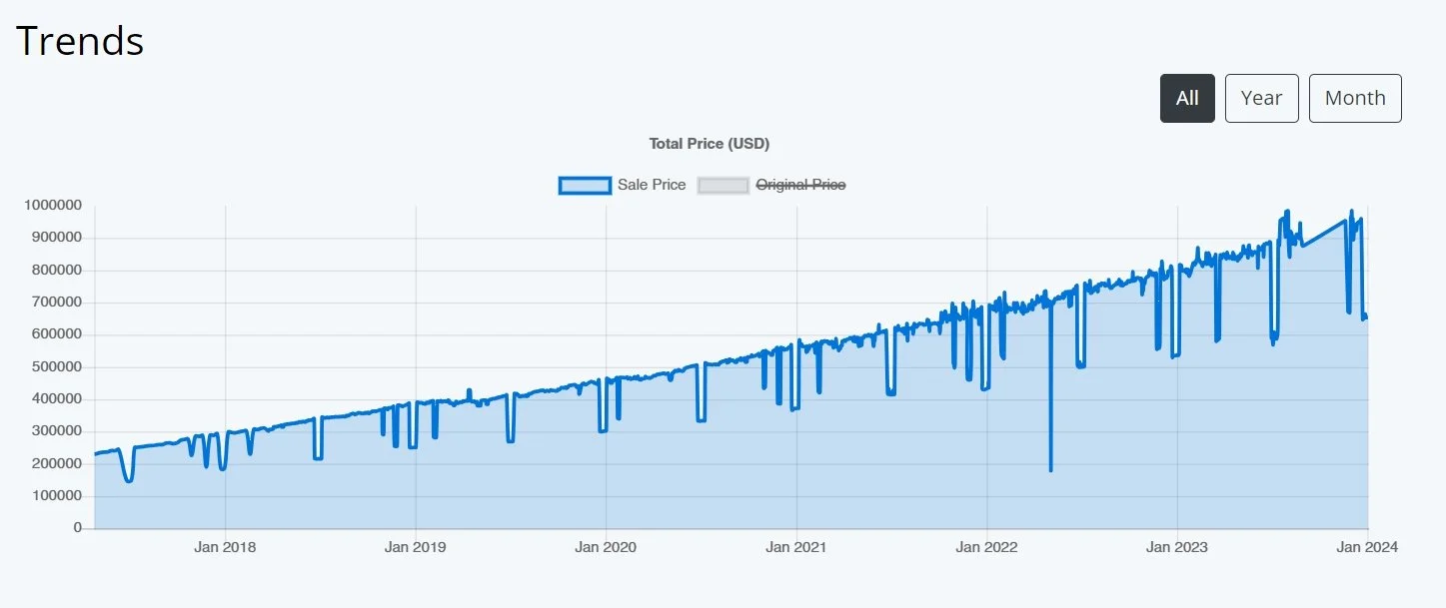Click the 500000 y-axis label

(57, 367)
